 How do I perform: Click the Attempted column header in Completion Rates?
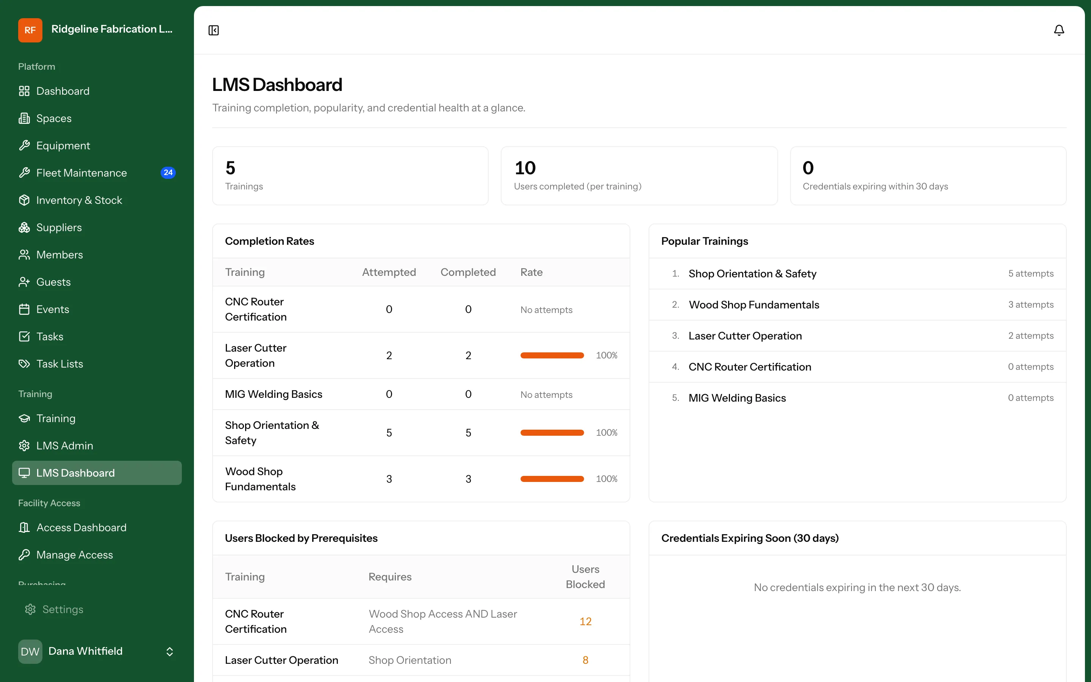389,272
